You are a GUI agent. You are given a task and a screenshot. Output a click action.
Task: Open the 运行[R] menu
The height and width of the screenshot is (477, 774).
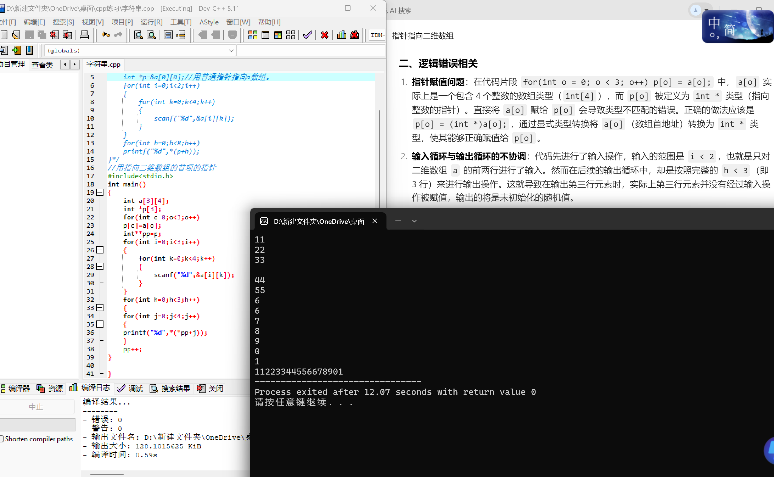(x=151, y=22)
